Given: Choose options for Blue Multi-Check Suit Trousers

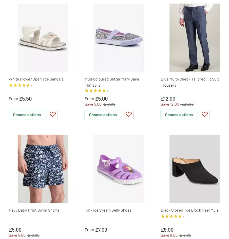Looking at the screenshot, I should point(179,115).
